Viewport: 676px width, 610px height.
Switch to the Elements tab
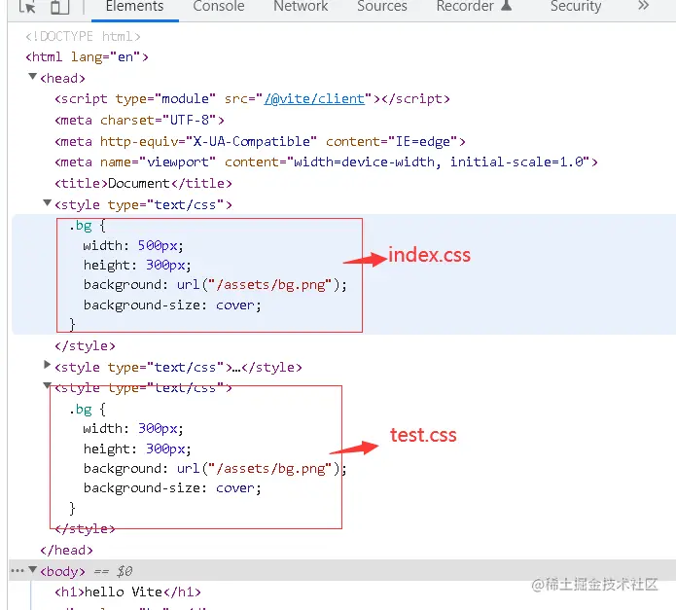(134, 7)
